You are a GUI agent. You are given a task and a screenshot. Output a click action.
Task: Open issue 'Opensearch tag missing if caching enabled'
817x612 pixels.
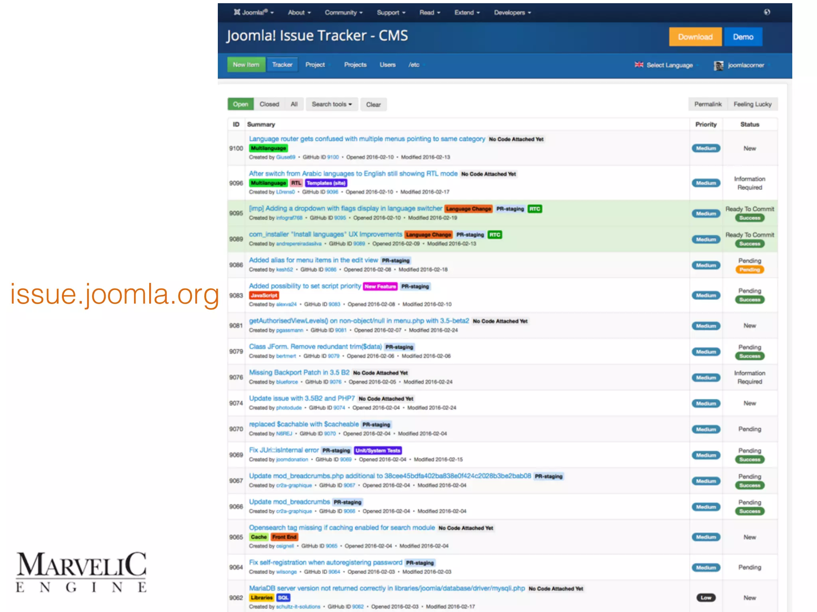(x=342, y=528)
